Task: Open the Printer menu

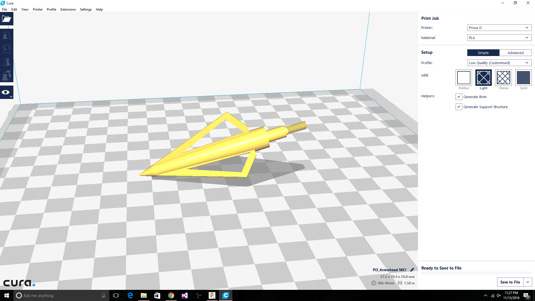Action: pyautogui.click(x=38, y=9)
